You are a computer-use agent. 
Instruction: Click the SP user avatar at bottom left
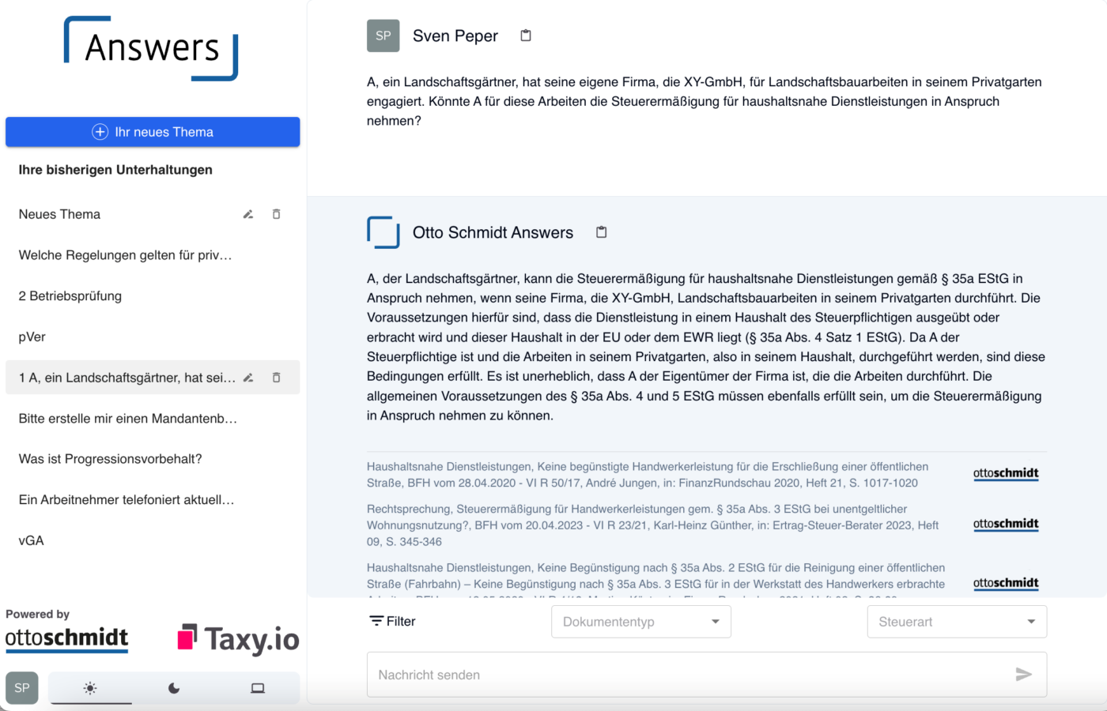coord(22,687)
